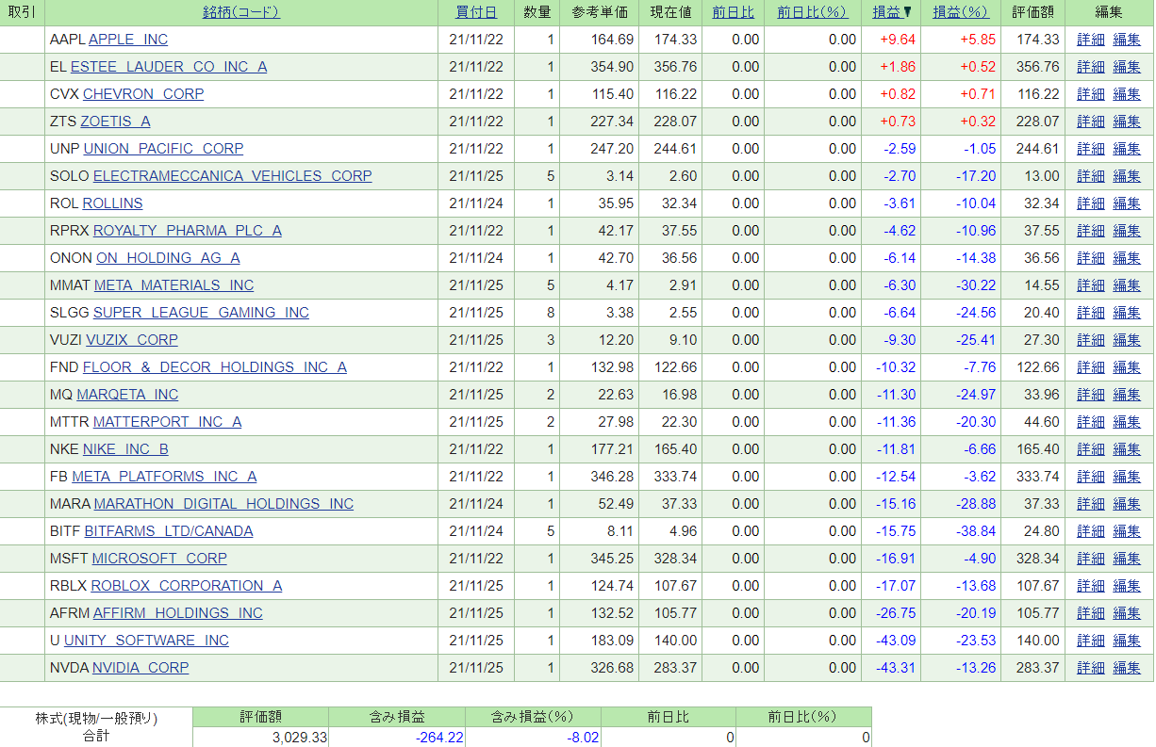Viewport: 1156px width, 747px height.
Task: Open the ROYALTY_PHARMA_PLC_A link
Action: [x=188, y=231]
